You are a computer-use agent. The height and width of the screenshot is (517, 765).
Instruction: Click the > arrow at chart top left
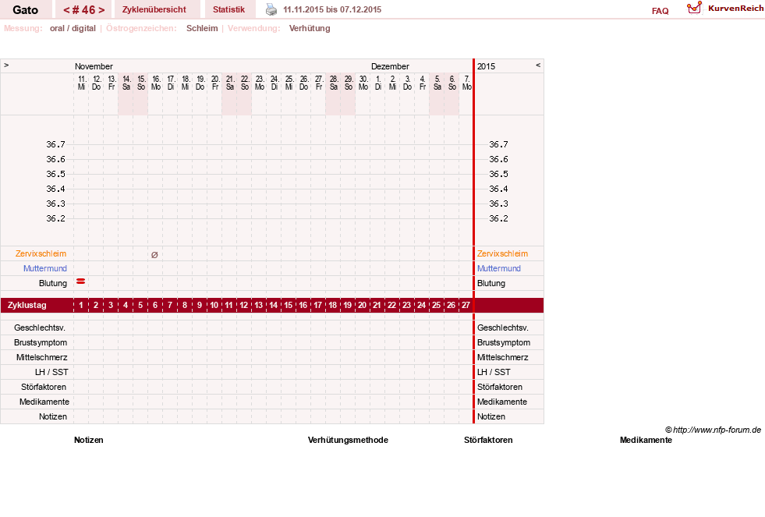6,65
